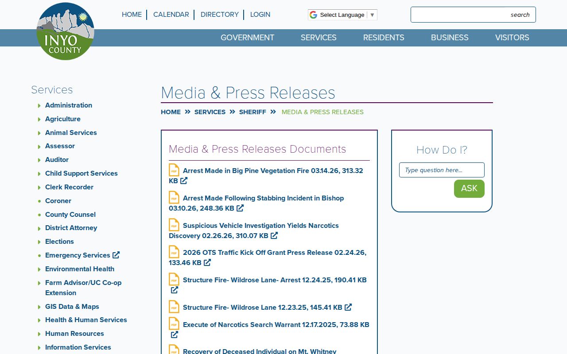This screenshot has height=354, width=567.
Task: Click external link icon after 133.46 KB
Action: pos(207,262)
